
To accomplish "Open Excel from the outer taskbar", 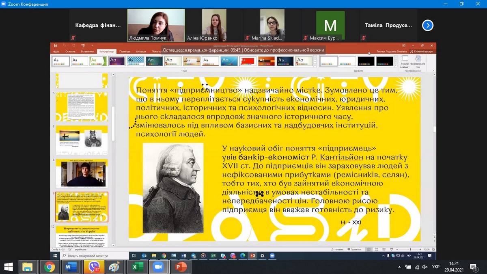I will [x=137, y=267].
